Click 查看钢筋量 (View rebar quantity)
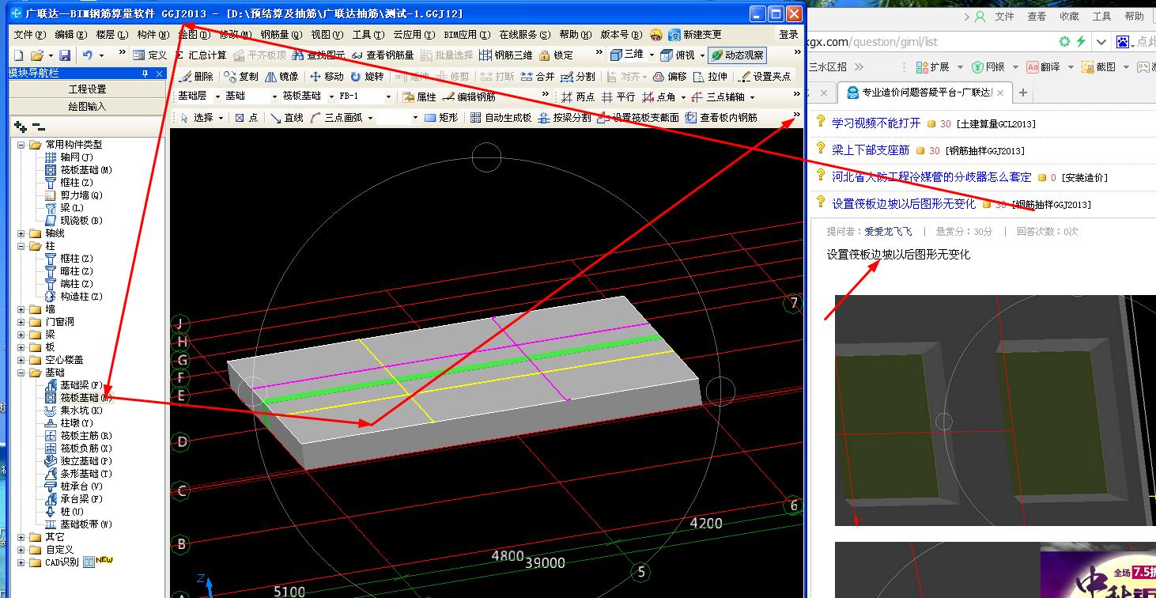 coord(383,55)
